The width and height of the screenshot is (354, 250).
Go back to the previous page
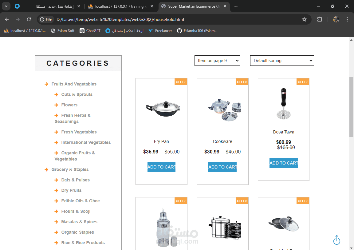(x=7, y=19)
